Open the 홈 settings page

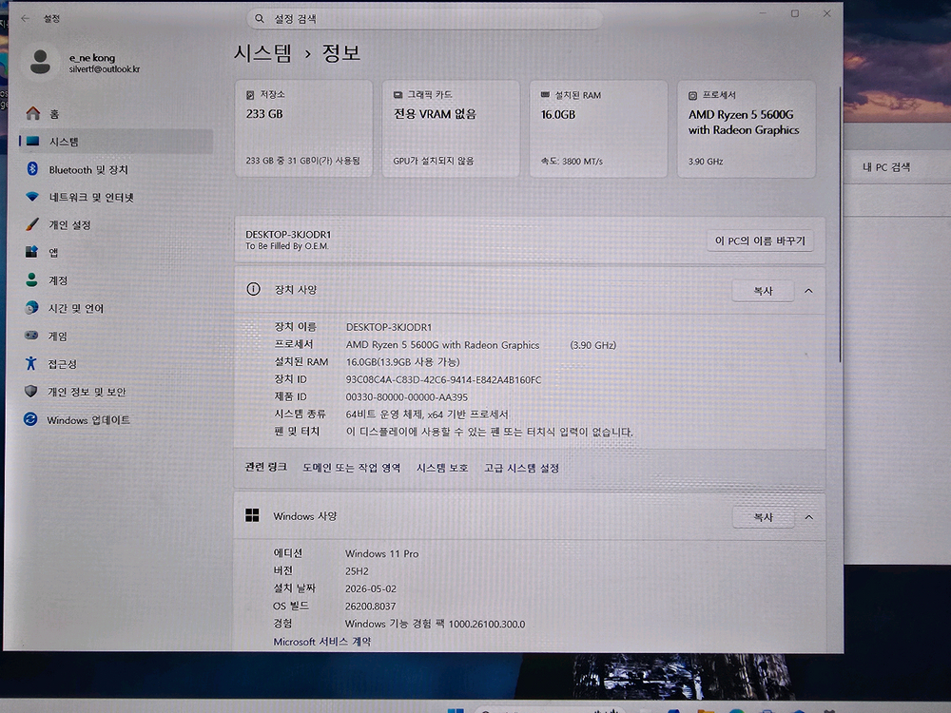[115, 113]
